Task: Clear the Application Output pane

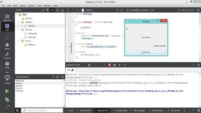Action: (90, 65)
